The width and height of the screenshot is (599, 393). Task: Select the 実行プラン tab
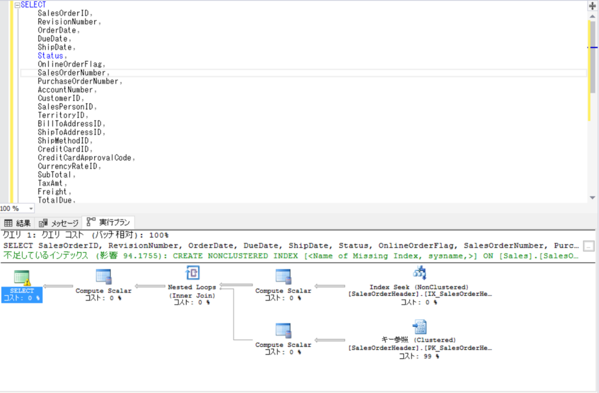pyautogui.click(x=108, y=222)
